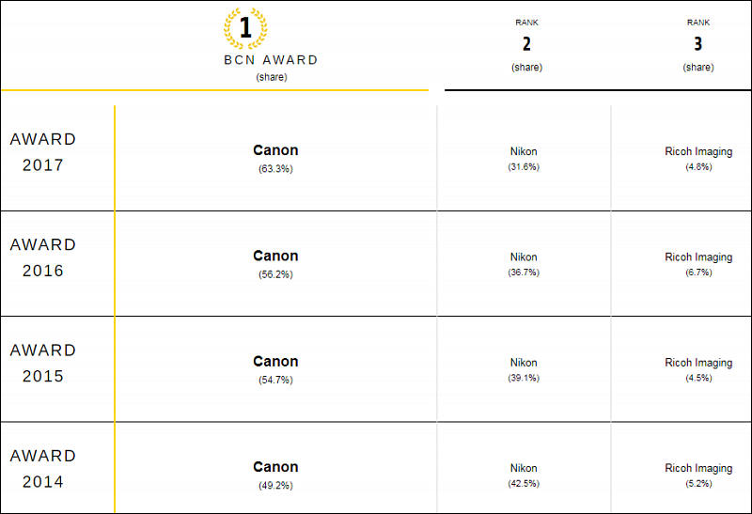This screenshot has width=752, height=514.
Task: Click the AWARD 2017 row label
Action: tap(43, 152)
